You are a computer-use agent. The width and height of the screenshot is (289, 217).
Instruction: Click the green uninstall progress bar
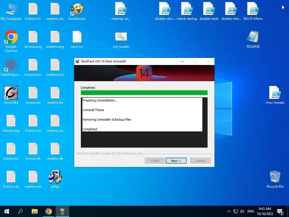pos(144,93)
